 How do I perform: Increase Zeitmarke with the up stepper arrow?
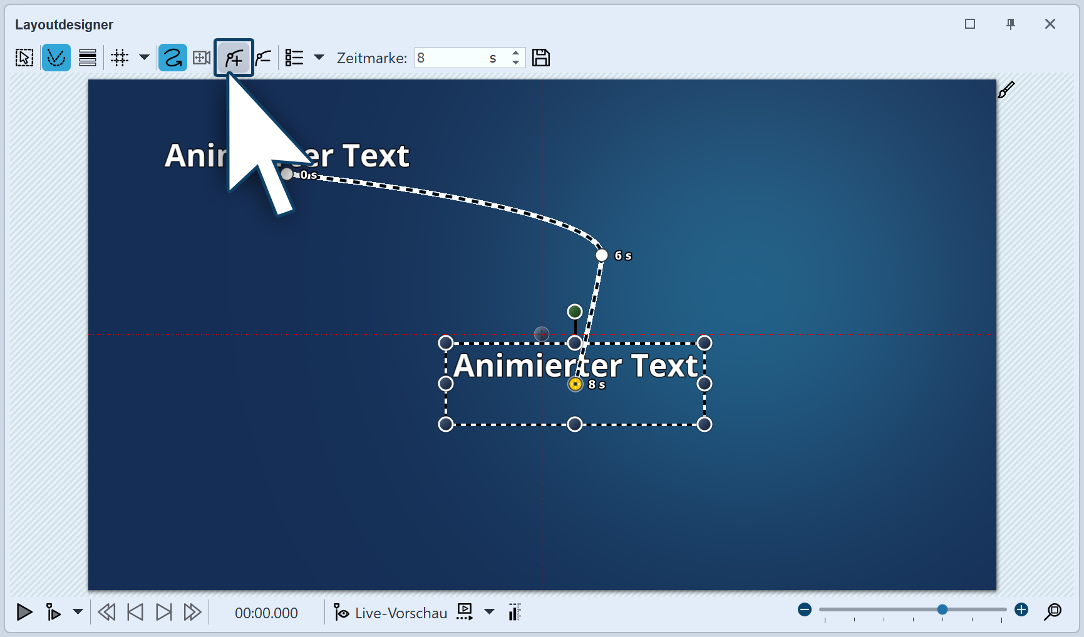(x=515, y=53)
